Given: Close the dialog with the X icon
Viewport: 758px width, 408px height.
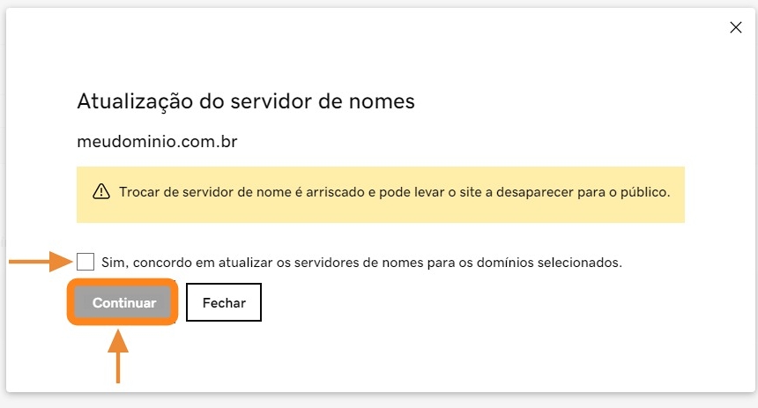Looking at the screenshot, I should (x=736, y=27).
